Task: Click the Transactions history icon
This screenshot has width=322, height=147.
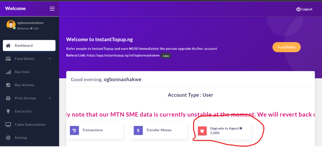Action: [x=74, y=130]
